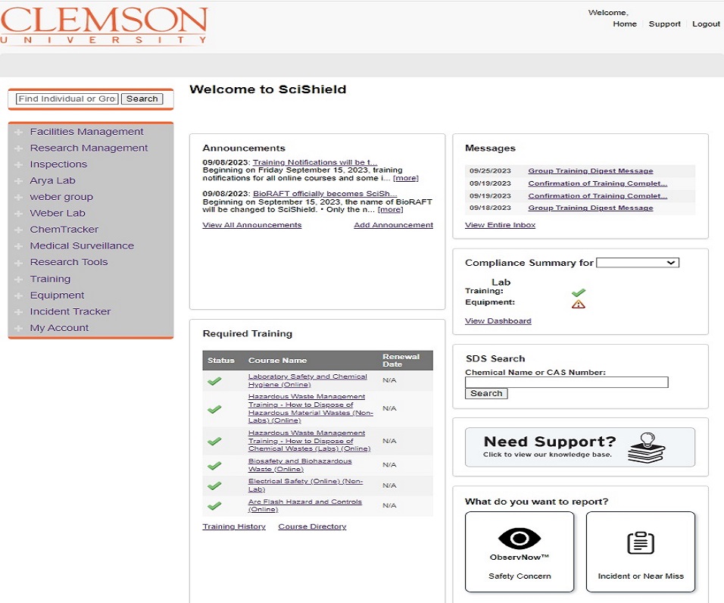The height and width of the screenshot is (603, 724).
Task: Click the Need Support knowledge base banner
Action: click(x=579, y=447)
